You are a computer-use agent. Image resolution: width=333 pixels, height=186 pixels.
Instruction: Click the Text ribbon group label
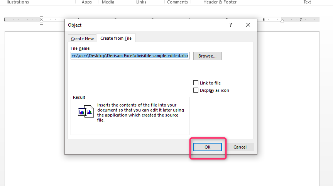point(307,2)
